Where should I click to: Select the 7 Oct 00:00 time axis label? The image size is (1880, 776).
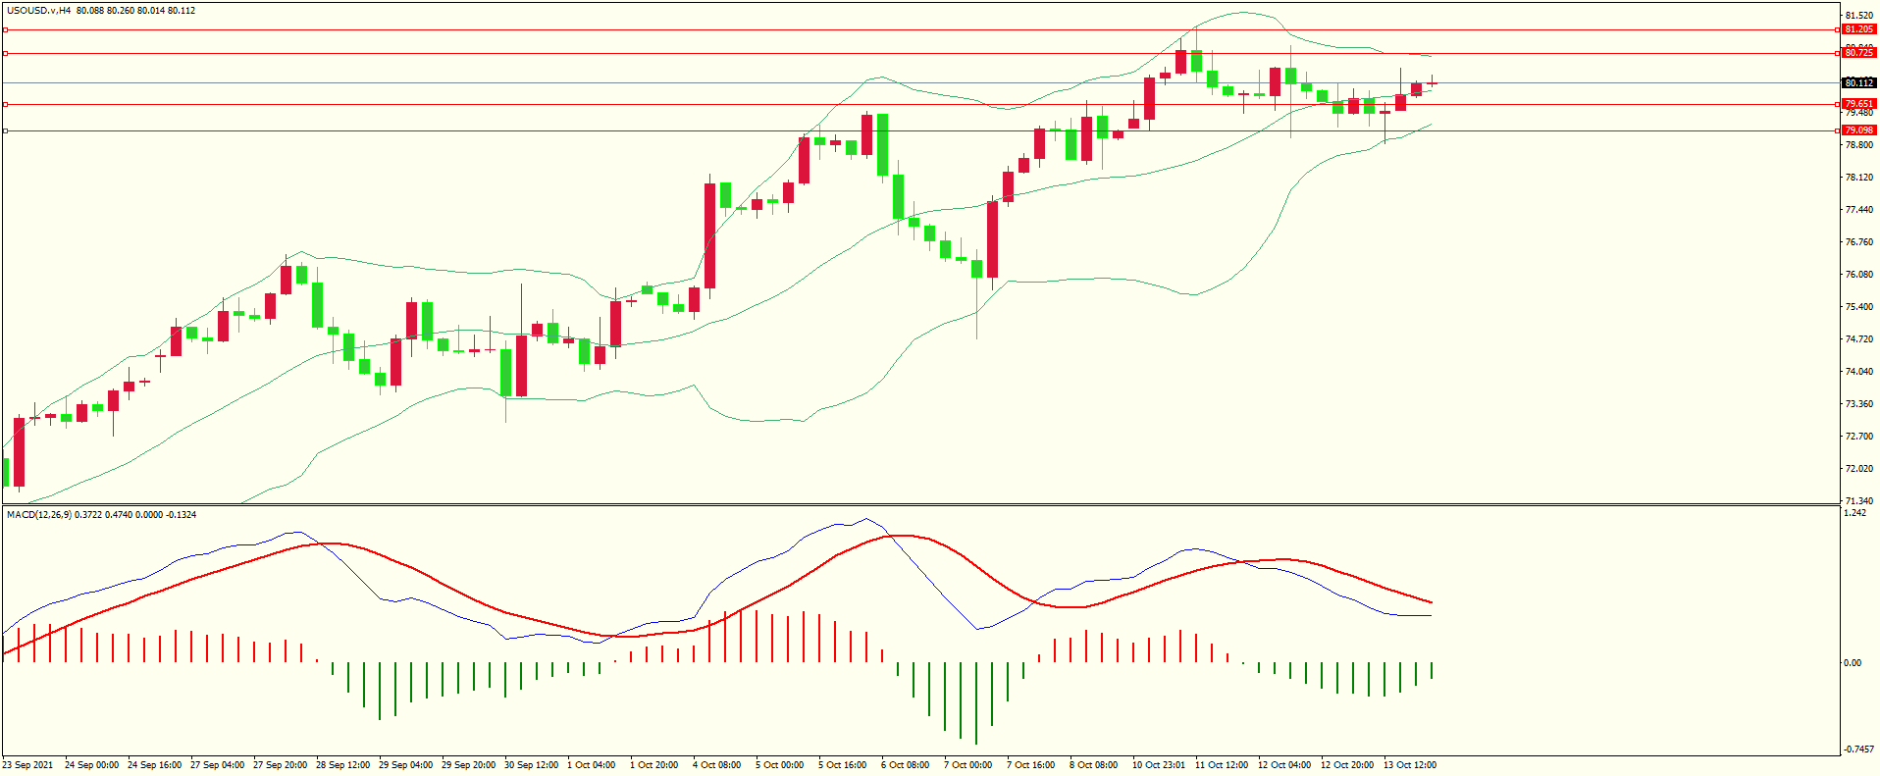click(x=967, y=765)
